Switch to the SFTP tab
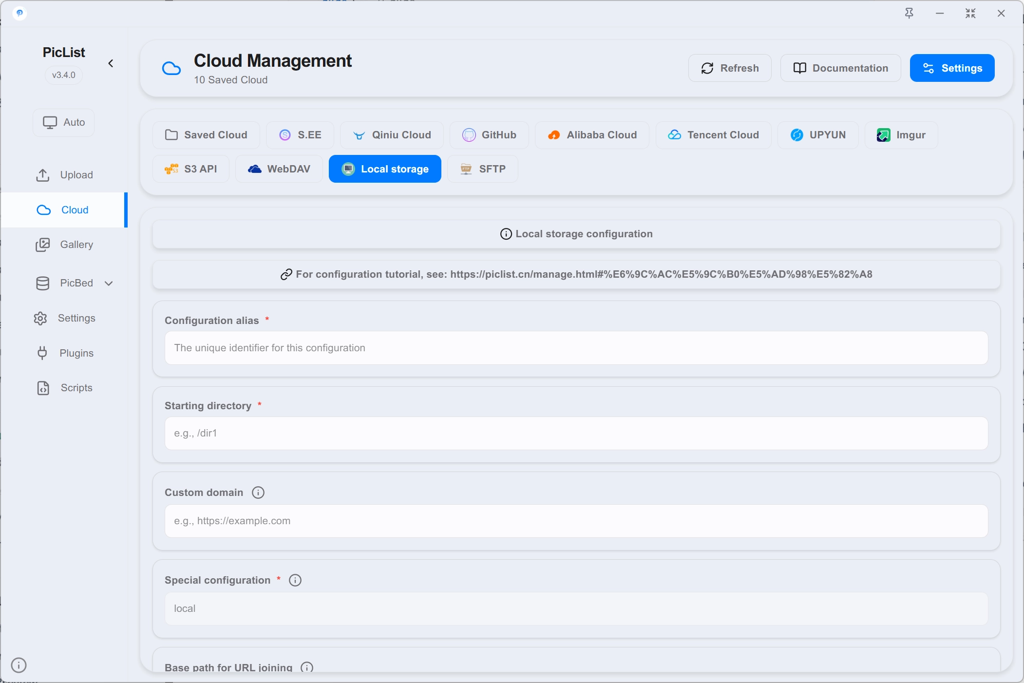 pos(482,169)
